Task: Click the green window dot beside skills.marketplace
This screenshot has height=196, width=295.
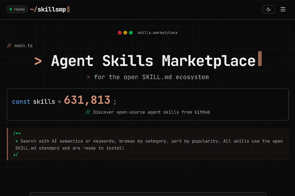Action: point(131,33)
